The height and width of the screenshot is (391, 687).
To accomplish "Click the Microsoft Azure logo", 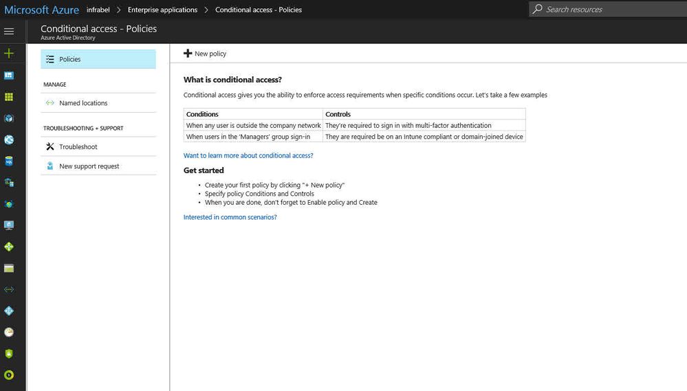I will pyautogui.click(x=42, y=10).
